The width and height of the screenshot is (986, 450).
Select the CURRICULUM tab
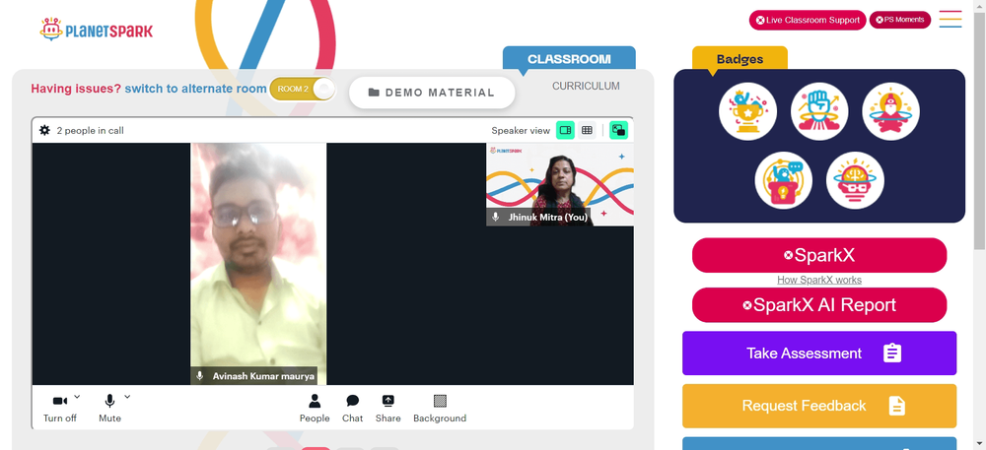tap(586, 86)
